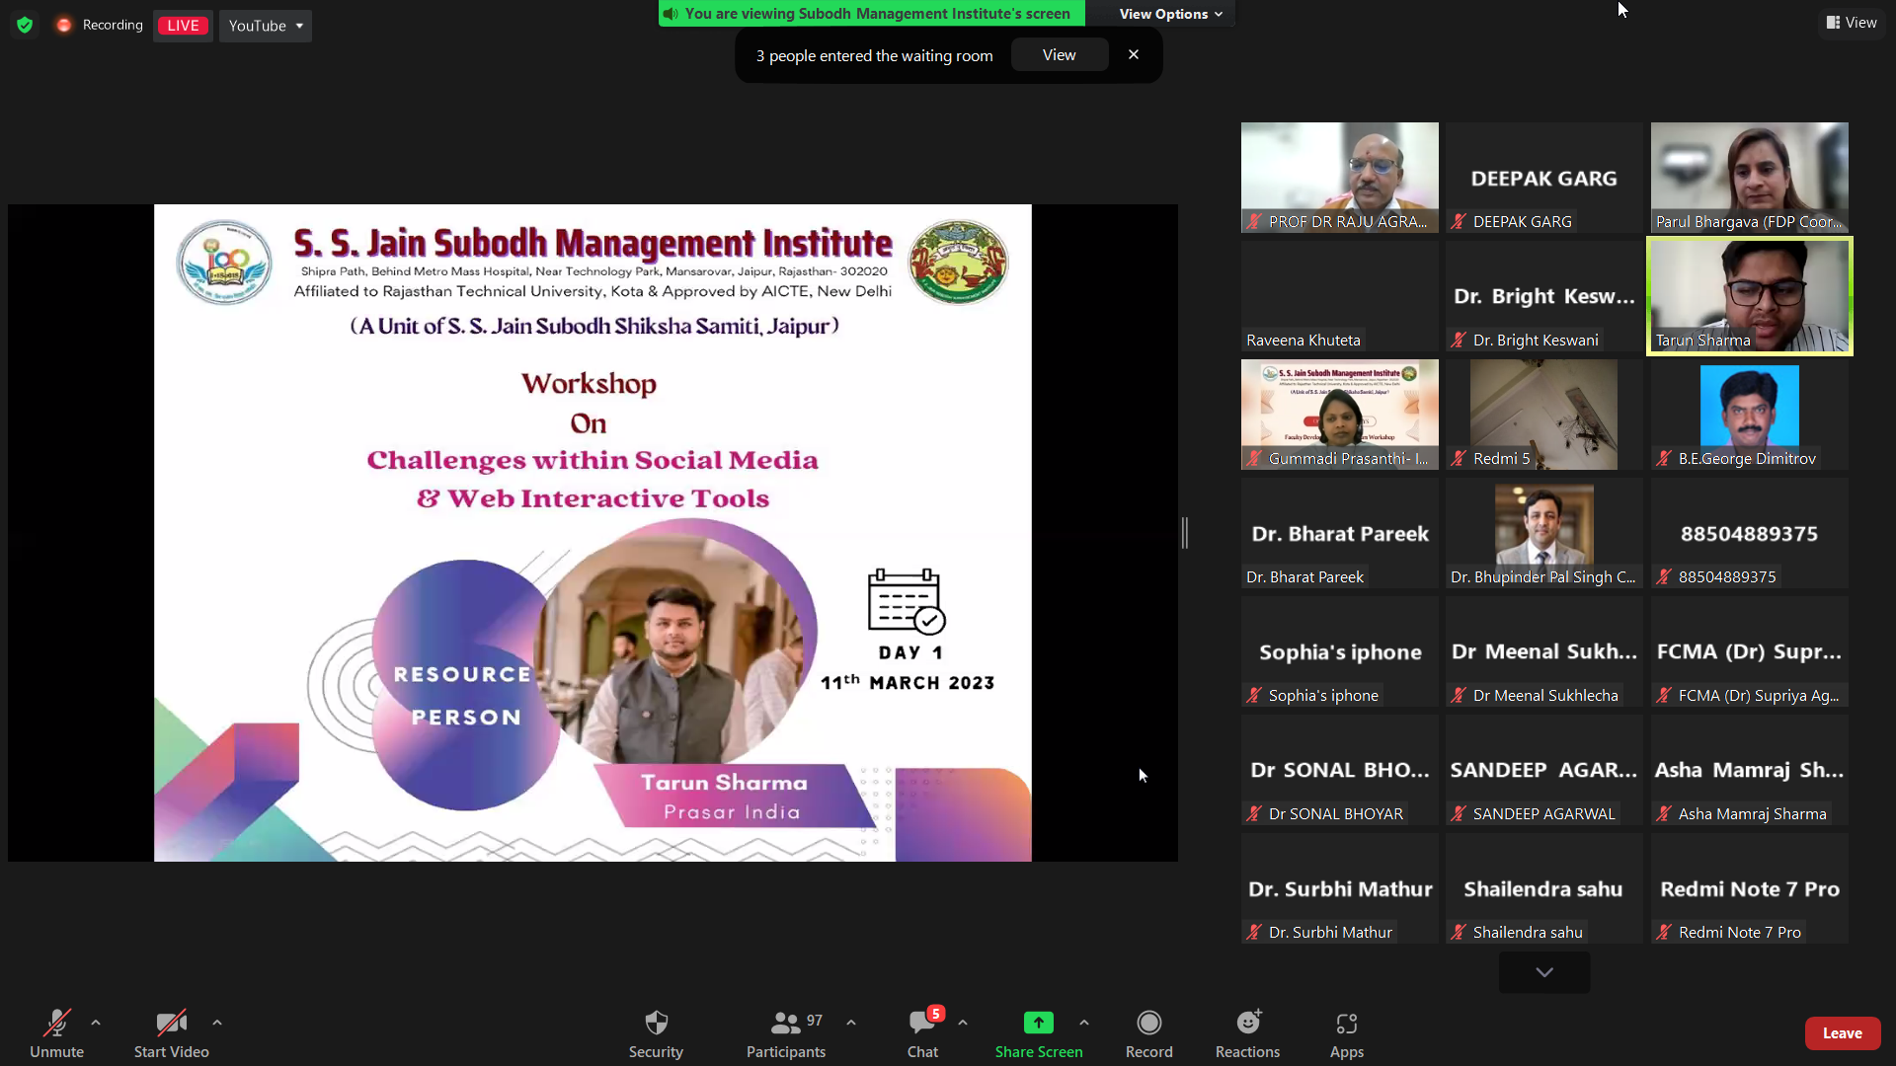Open the View menu at top right
The width and height of the screenshot is (1896, 1066).
click(1852, 22)
